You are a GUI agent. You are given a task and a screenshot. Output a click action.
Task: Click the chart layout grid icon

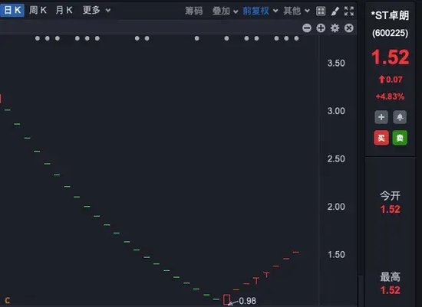click(321, 11)
